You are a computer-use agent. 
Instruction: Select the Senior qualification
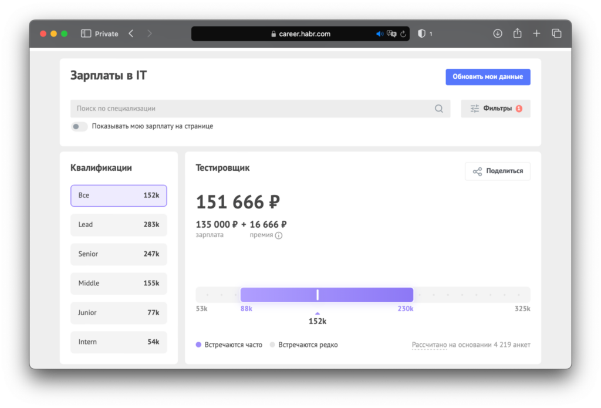(x=119, y=254)
